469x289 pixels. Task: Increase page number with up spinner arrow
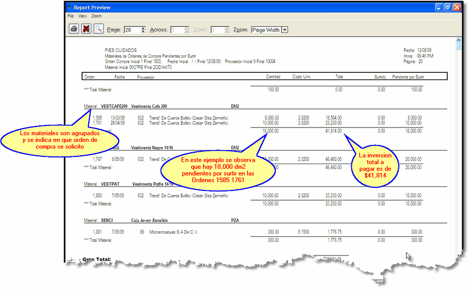coord(143,28)
